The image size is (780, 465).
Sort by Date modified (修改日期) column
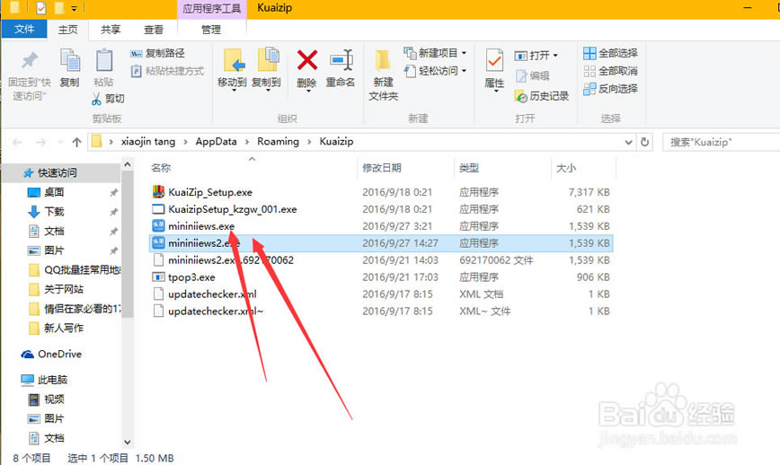coord(382,168)
